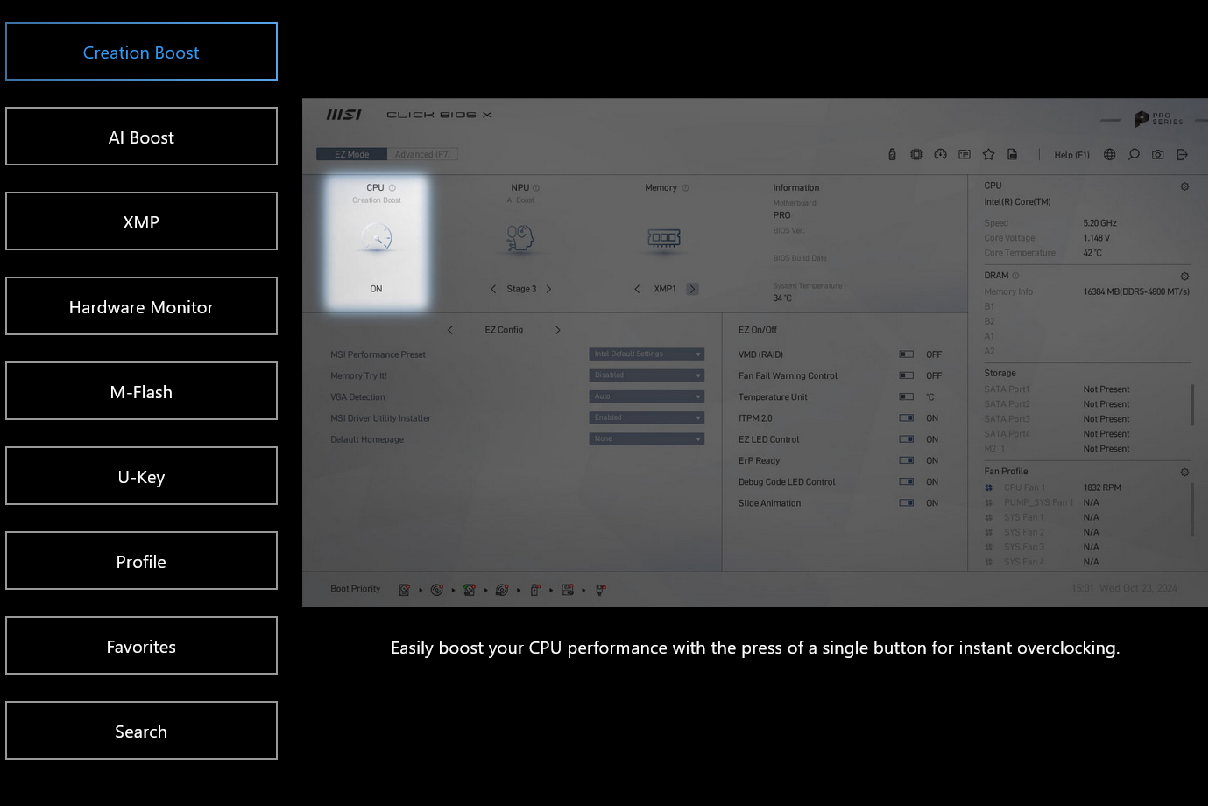Switch to the Advanced (F7) tab
This screenshot has width=1209, height=806.
click(422, 155)
